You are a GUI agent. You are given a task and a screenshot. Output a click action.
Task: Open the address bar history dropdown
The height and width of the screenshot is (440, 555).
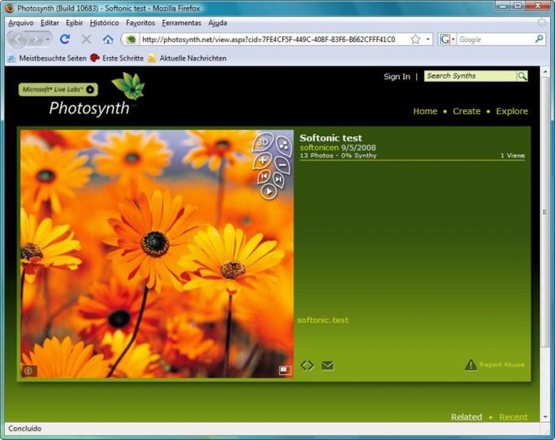(428, 39)
